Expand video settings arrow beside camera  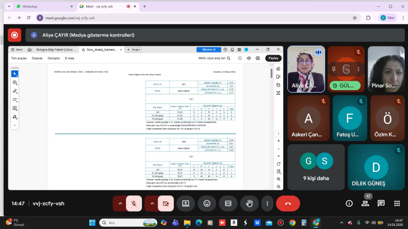(x=152, y=203)
